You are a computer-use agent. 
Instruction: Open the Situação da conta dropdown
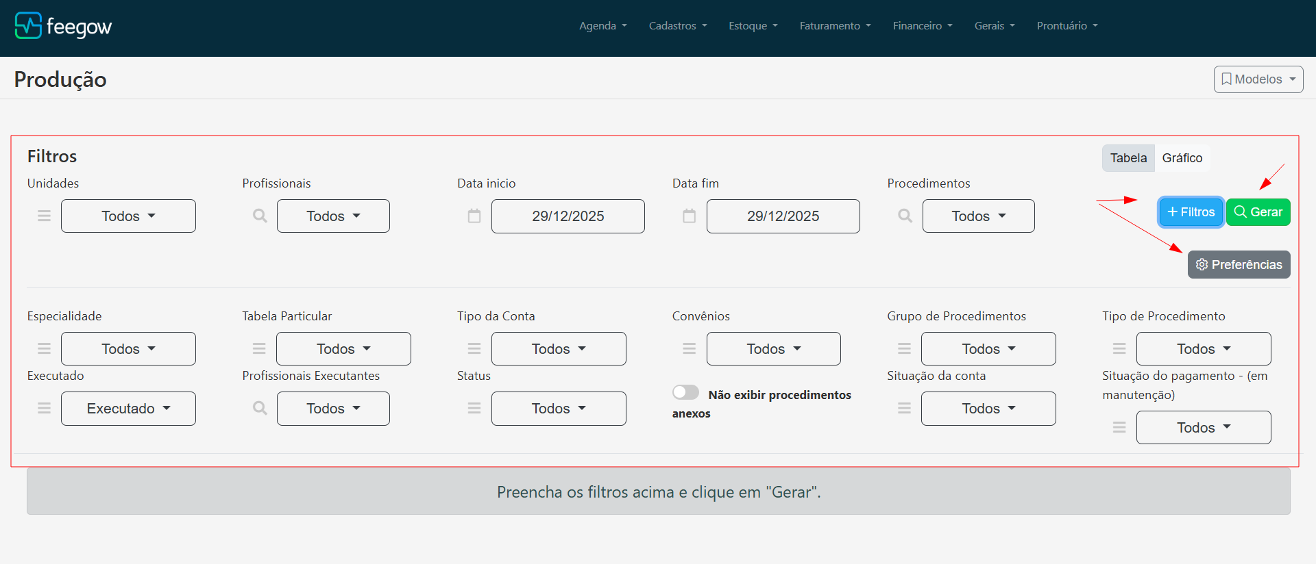click(x=988, y=408)
